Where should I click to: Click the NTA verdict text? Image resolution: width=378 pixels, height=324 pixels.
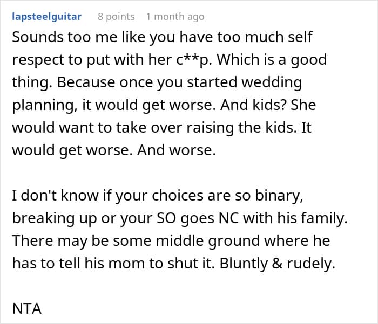click(27, 308)
